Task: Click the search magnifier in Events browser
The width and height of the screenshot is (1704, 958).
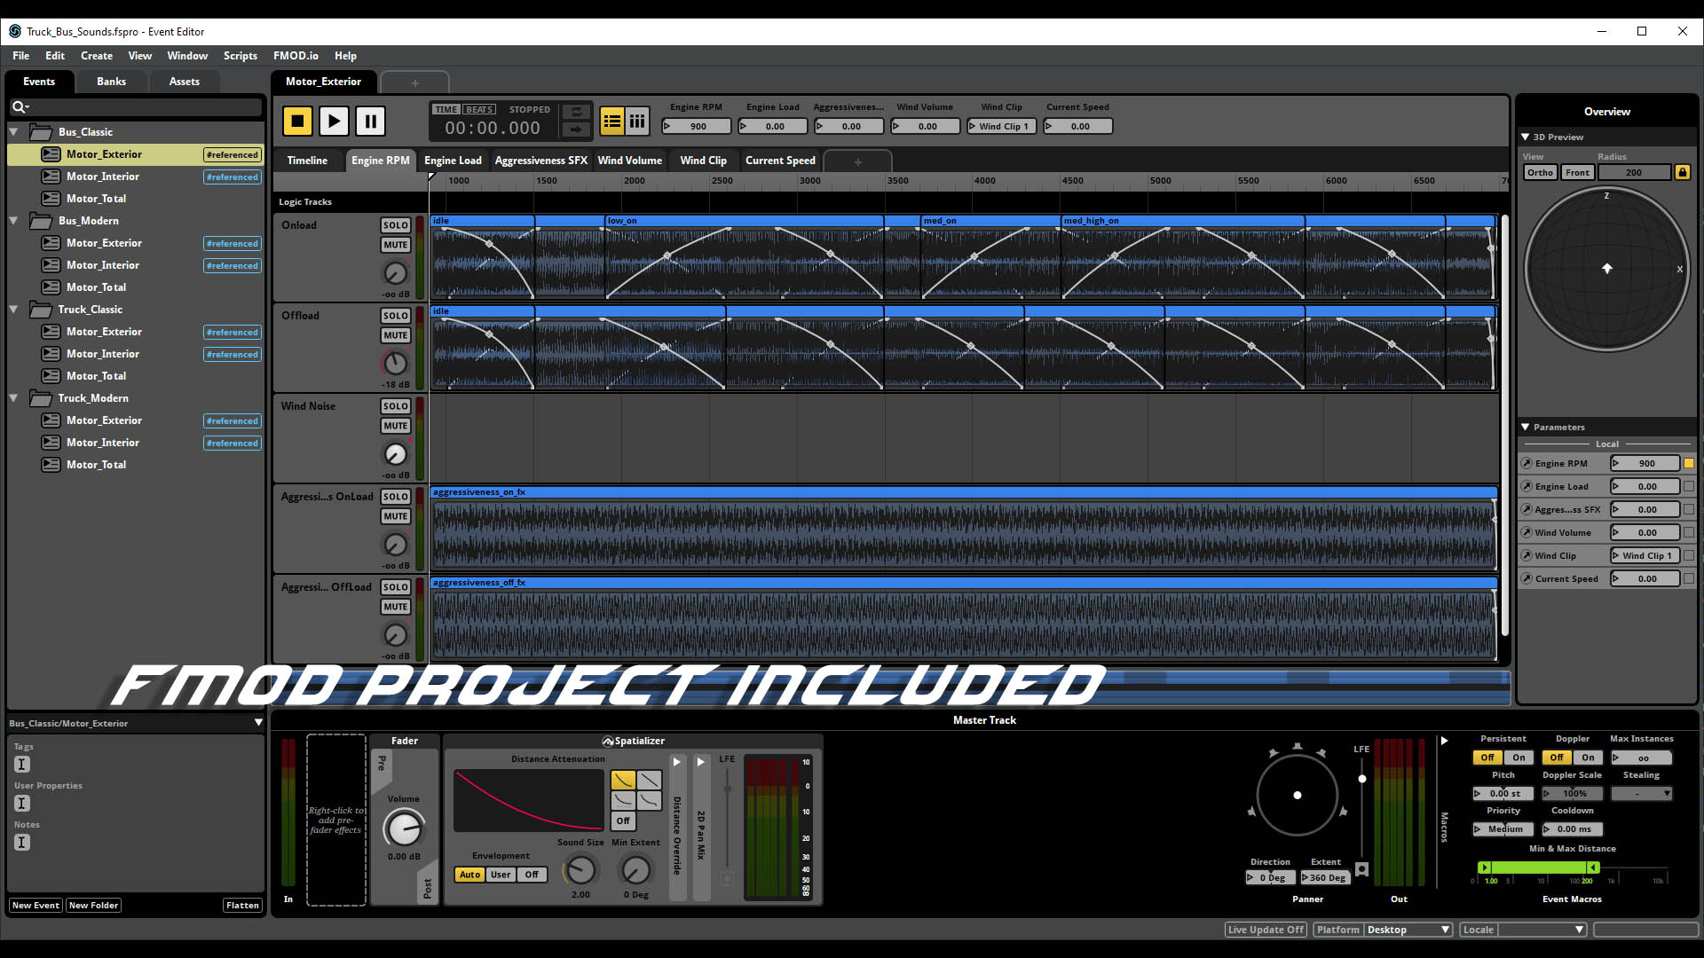Action: click(x=19, y=107)
